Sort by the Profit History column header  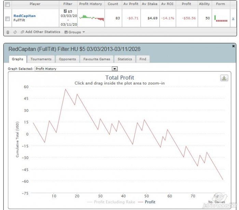pos(90,4)
